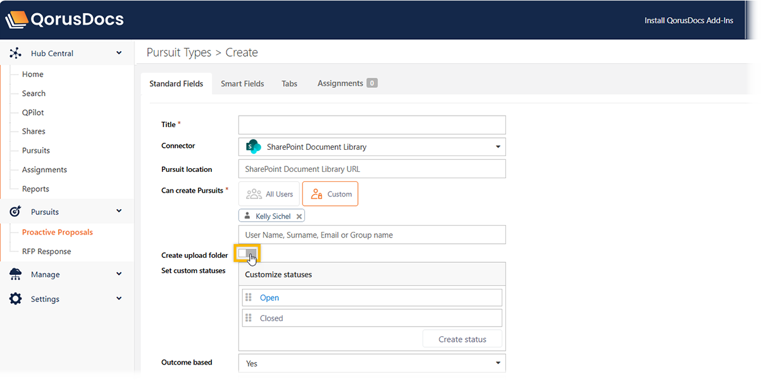Select All Users permission option
The width and height of the screenshot is (761, 388).
(269, 194)
